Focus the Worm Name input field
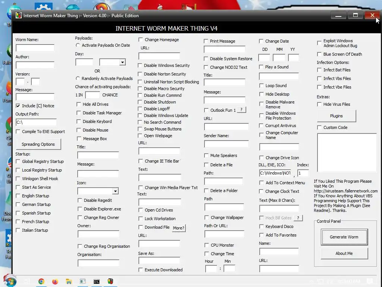382x287 pixels. click(35, 48)
